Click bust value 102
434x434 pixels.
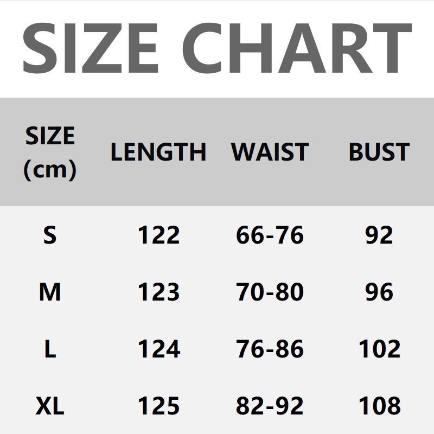point(379,349)
